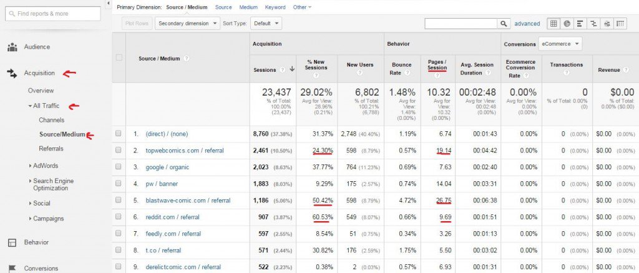Expand Search Engine Optimization section
The image size is (639, 273).
[x=31, y=181]
